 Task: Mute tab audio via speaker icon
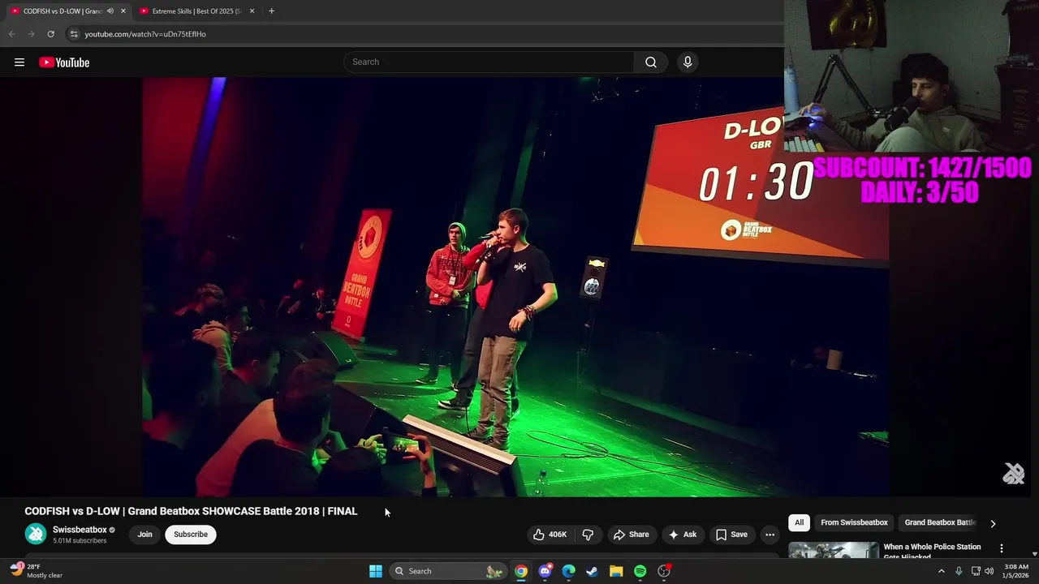pos(110,11)
